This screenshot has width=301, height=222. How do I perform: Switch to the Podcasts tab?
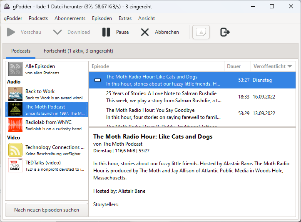21,51
